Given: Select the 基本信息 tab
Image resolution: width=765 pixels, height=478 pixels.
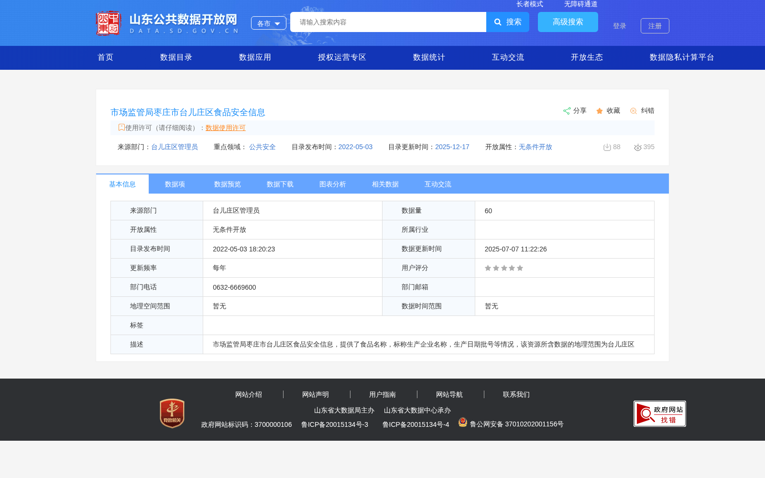Looking at the screenshot, I should (122, 184).
